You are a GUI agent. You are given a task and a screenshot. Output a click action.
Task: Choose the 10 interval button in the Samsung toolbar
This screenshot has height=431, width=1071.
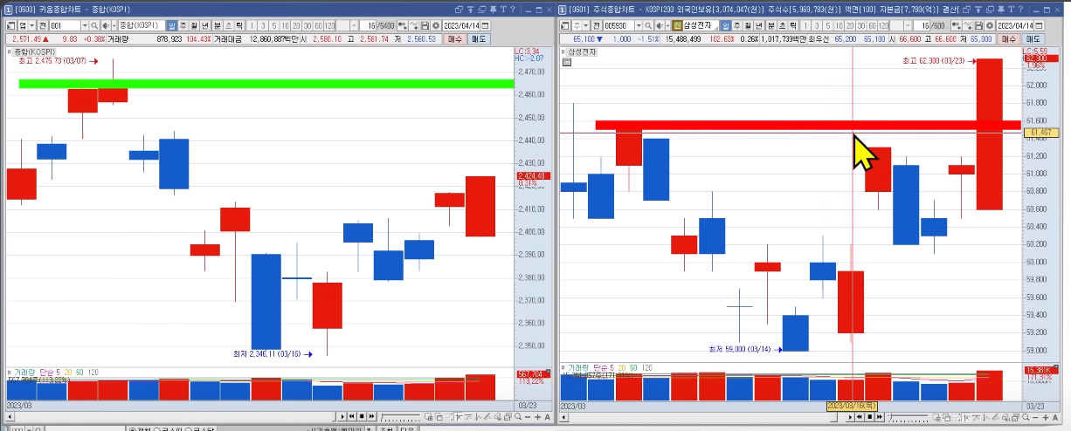(x=838, y=25)
